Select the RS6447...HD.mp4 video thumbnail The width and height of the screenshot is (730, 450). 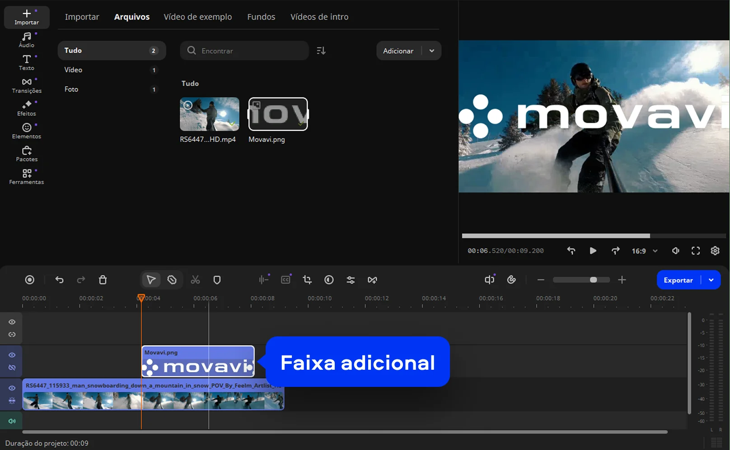tap(210, 114)
